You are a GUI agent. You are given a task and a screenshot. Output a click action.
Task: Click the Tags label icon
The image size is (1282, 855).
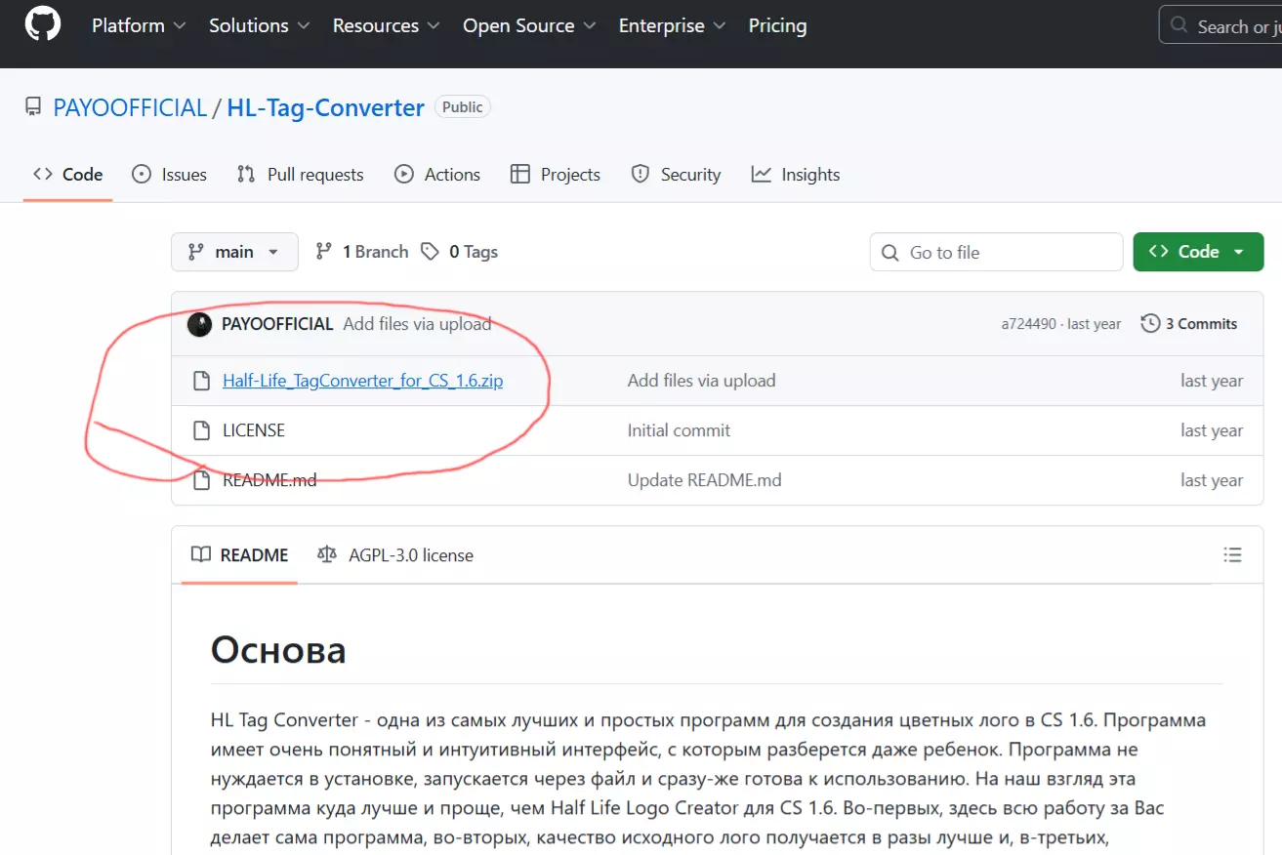(x=430, y=252)
